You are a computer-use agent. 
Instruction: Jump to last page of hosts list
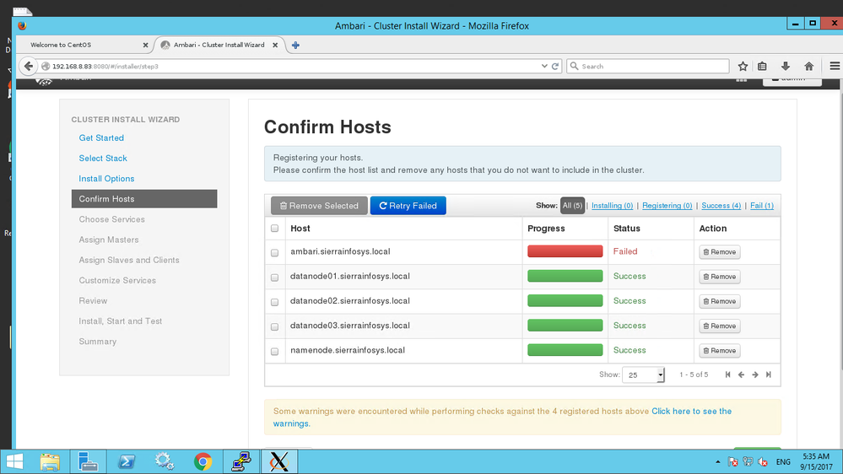point(769,374)
